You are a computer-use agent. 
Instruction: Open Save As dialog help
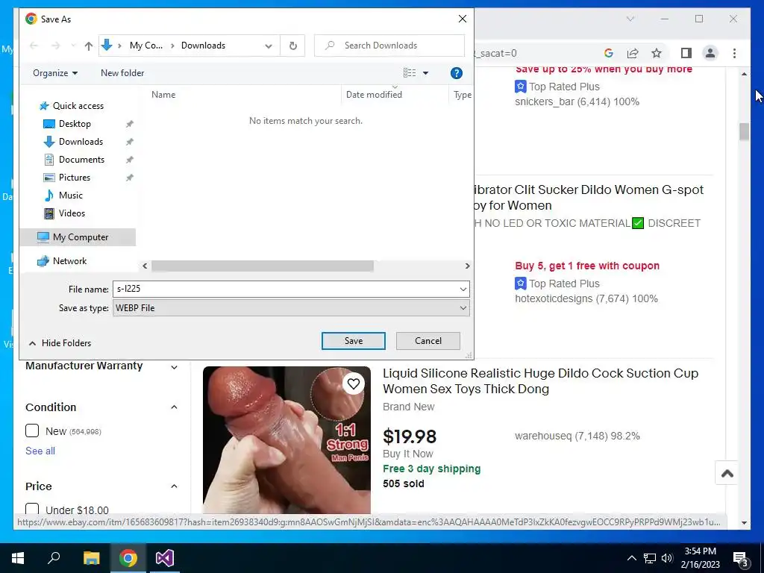[x=456, y=73]
